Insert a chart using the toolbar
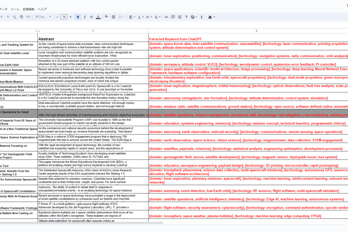Image resolution: width=348 pixels, height=232 pixels. click(180, 17)
